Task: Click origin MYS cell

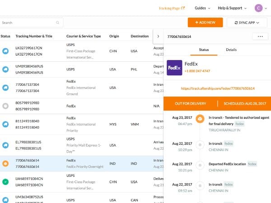Action: [x=112, y=125]
